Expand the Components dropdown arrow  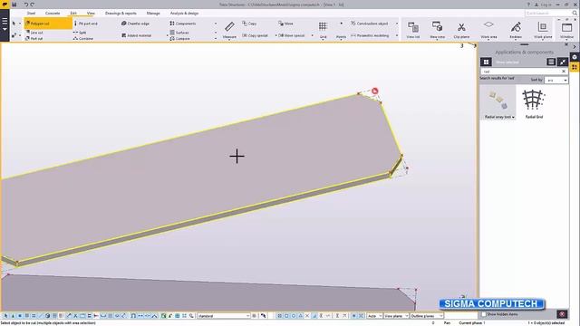(216, 24)
